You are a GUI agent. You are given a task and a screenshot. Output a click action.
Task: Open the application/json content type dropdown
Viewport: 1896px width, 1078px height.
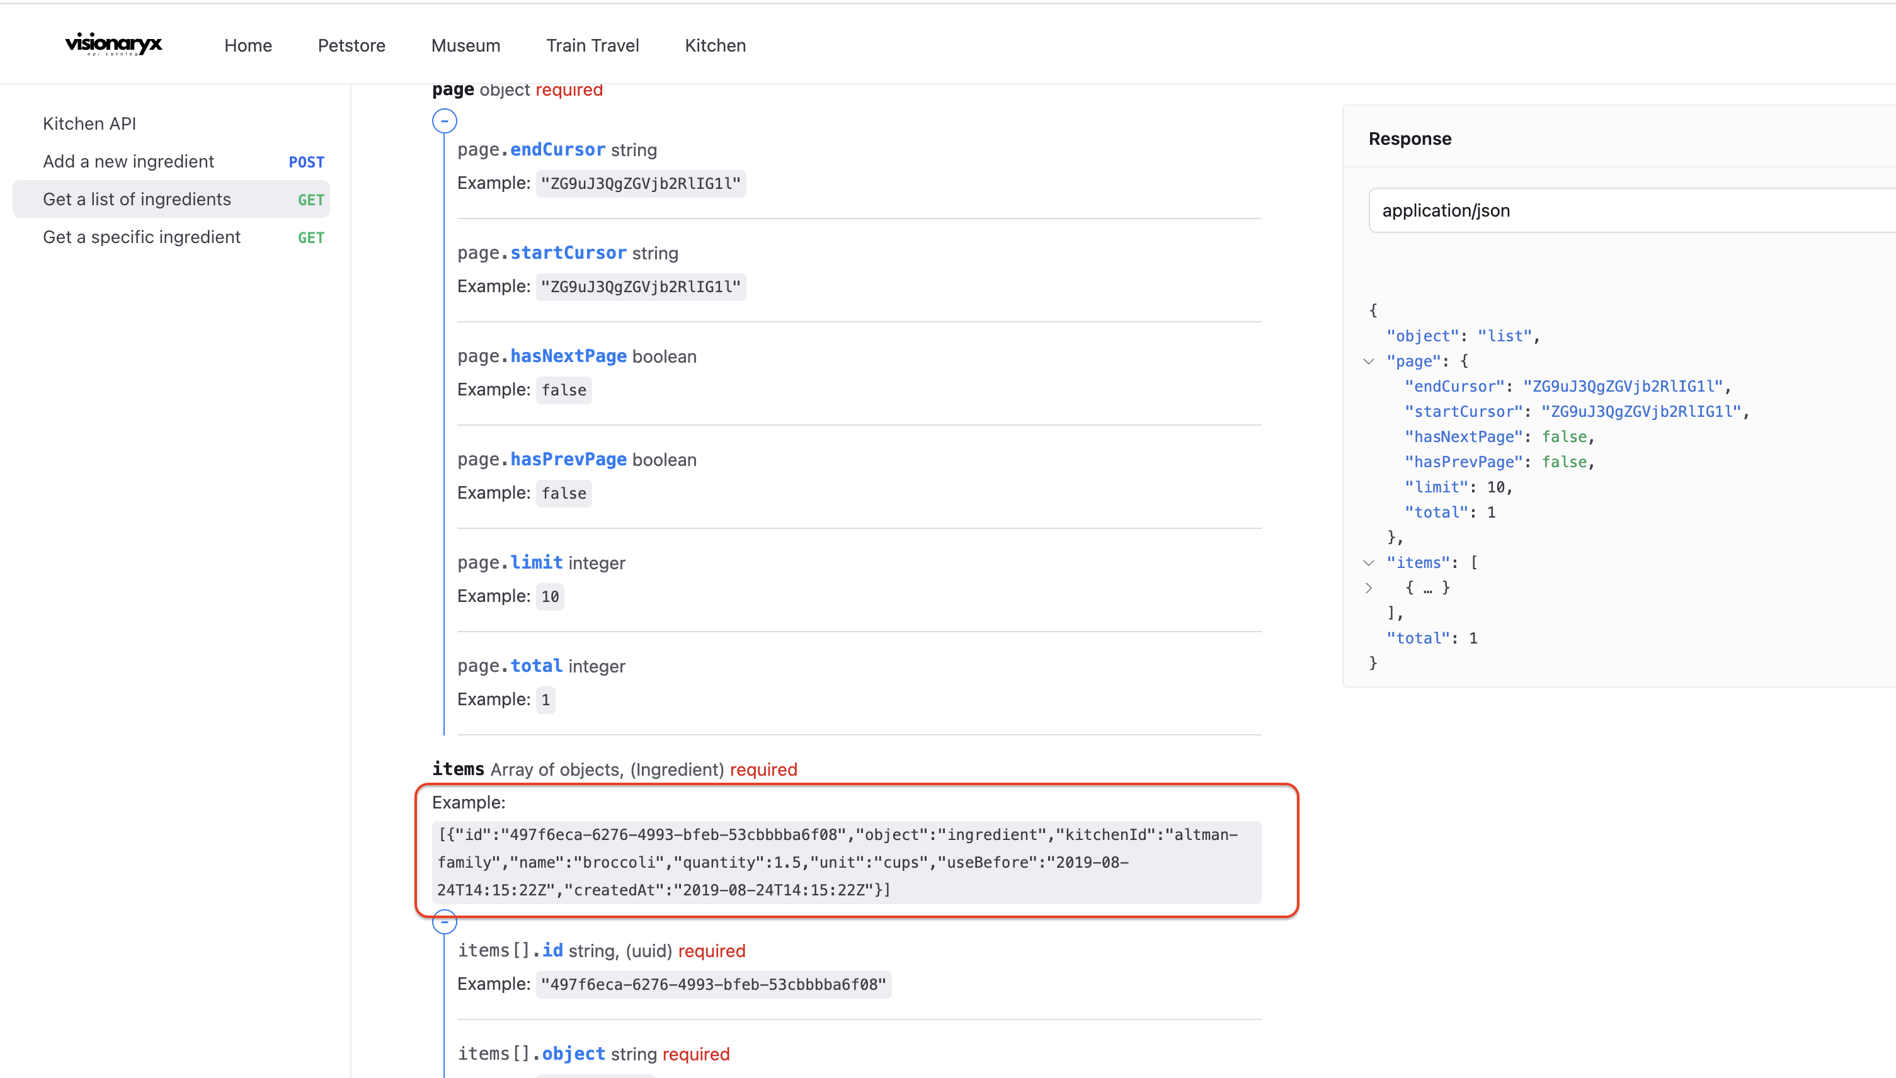(1630, 210)
